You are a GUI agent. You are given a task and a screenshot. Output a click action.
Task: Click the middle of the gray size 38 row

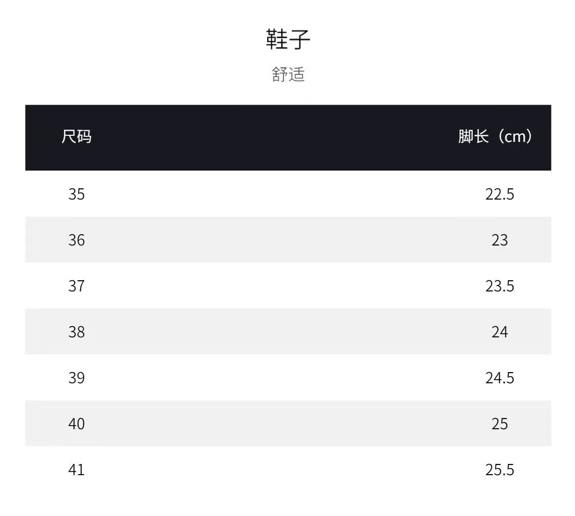point(288,332)
